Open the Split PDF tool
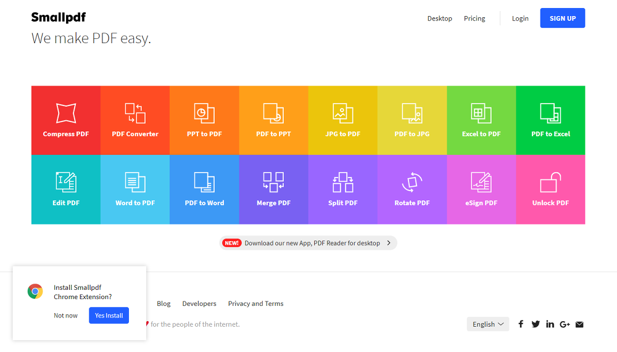The image size is (617, 352). [342, 190]
